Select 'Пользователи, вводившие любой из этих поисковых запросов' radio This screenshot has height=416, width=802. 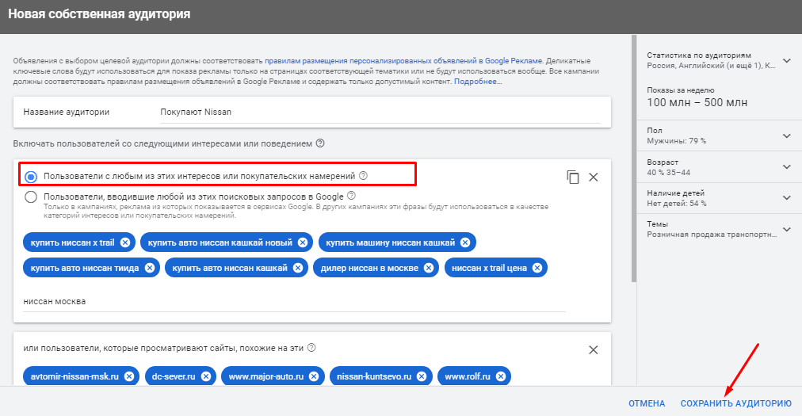tap(31, 197)
